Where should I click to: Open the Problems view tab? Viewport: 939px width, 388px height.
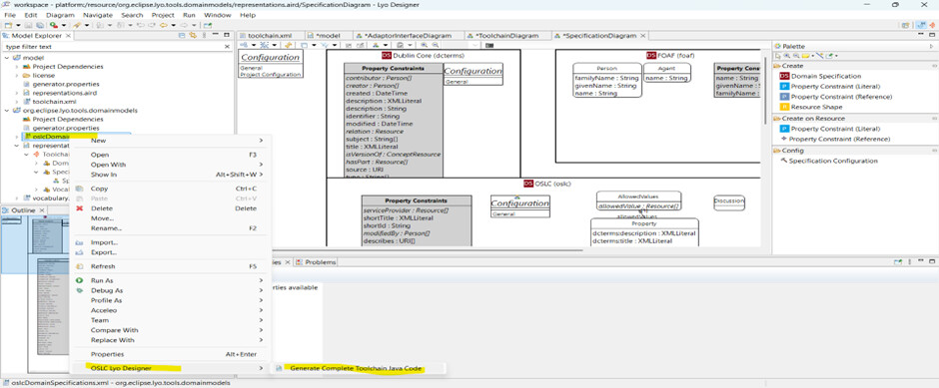pyautogui.click(x=317, y=262)
